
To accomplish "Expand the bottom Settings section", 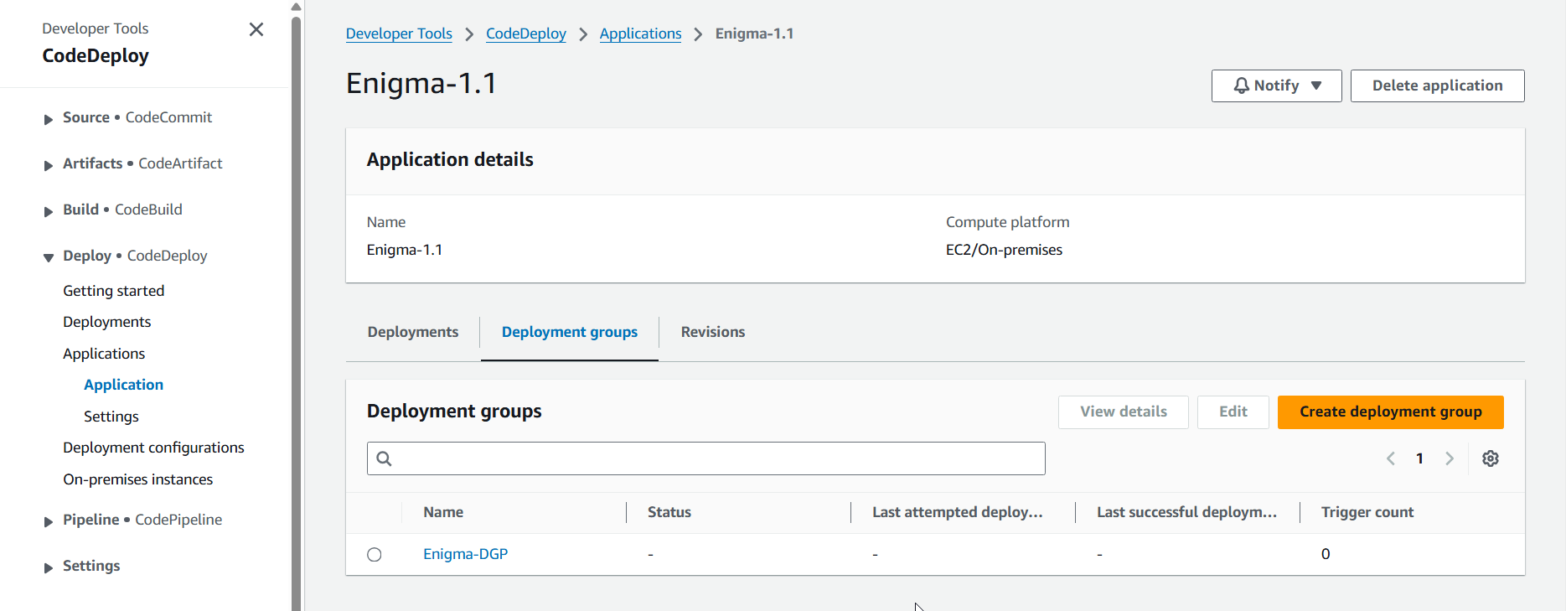I will tap(49, 567).
